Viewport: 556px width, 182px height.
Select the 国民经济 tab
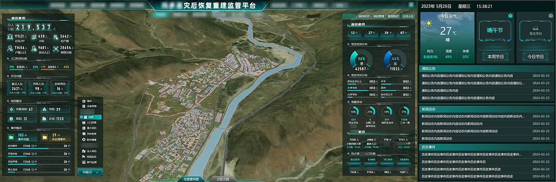[x=364, y=16]
